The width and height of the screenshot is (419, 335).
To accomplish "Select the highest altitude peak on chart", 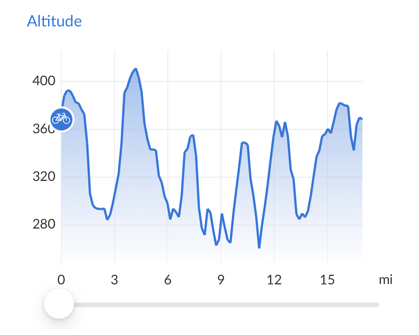I will (x=136, y=69).
